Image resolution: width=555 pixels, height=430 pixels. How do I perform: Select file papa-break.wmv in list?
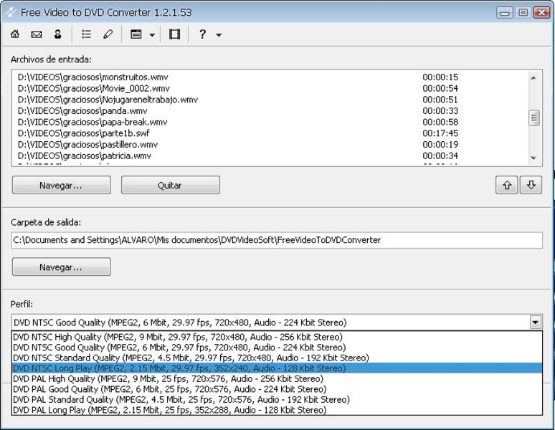pos(92,123)
